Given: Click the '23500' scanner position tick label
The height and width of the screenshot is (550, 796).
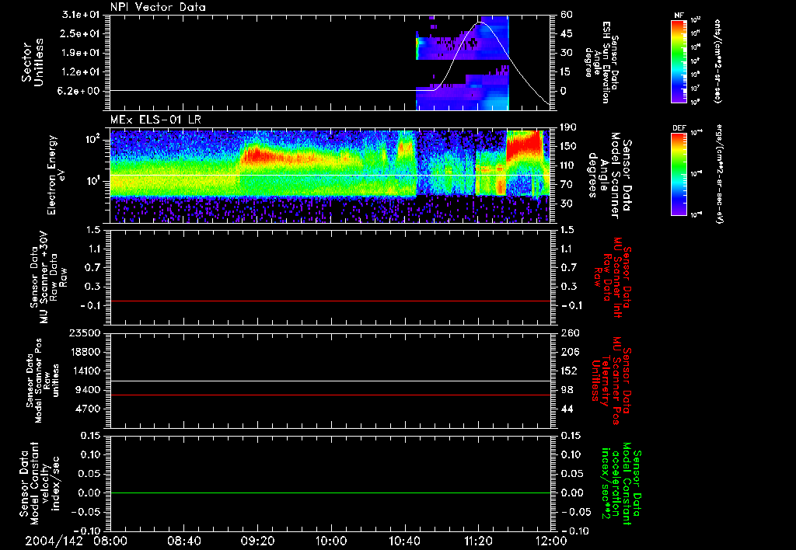Looking at the screenshot, I should (x=85, y=333).
